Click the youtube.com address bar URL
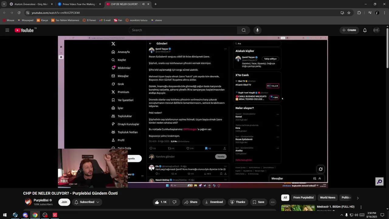389x219 pixels. pyautogui.click(x=56, y=13)
